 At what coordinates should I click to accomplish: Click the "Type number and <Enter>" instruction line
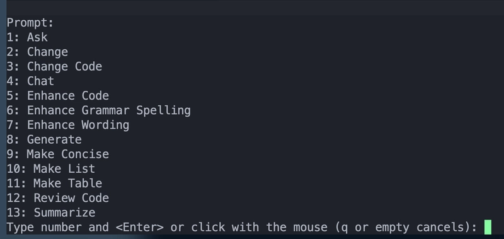[x=242, y=228]
